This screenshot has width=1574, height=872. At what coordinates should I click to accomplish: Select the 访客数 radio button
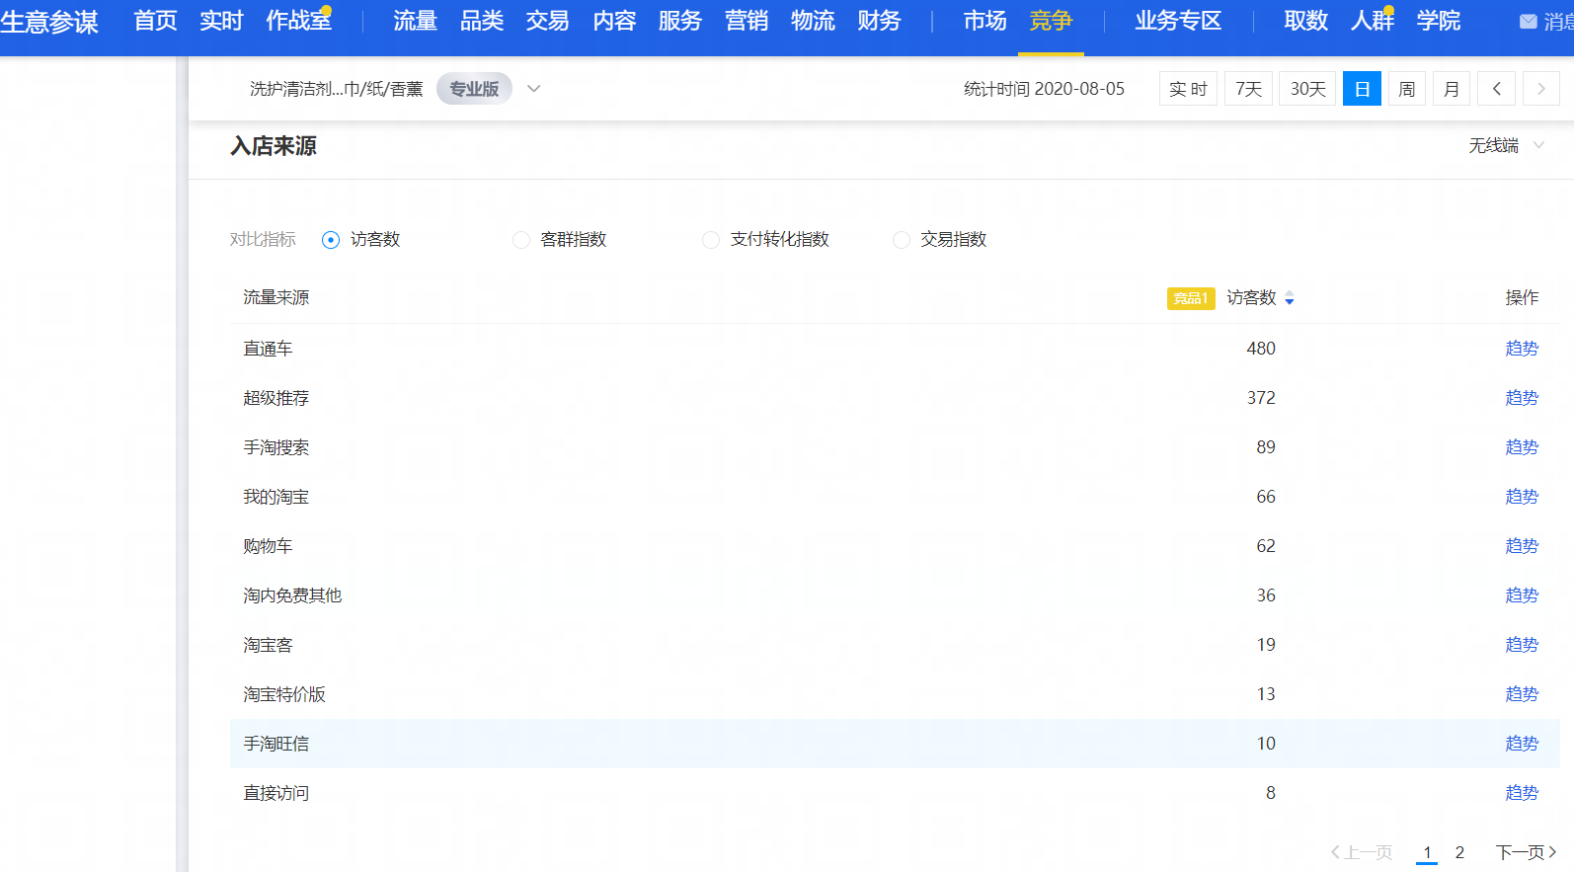[x=331, y=240]
